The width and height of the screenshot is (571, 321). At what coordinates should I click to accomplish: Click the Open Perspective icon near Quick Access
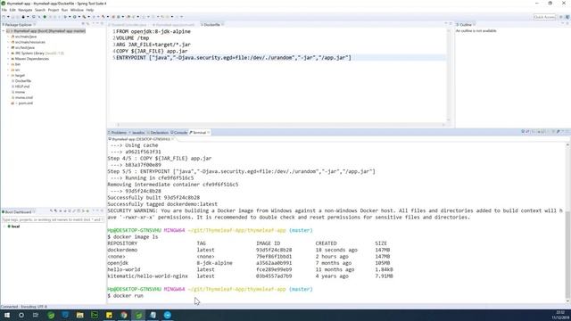click(x=561, y=17)
